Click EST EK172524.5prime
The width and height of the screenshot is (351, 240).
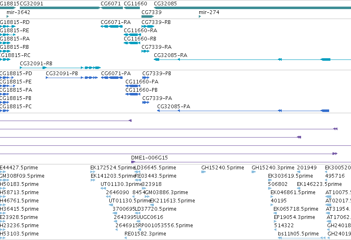pyautogui.click(x=113, y=168)
